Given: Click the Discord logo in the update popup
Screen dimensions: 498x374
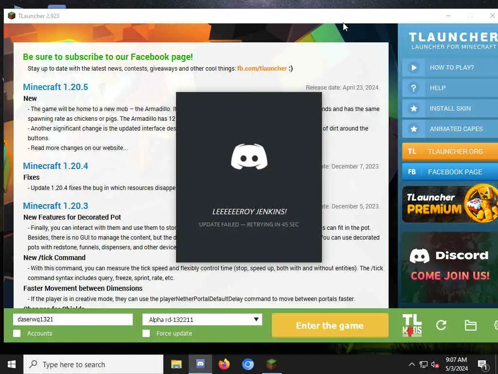Looking at the screenshot, I should tap(249, 156).
